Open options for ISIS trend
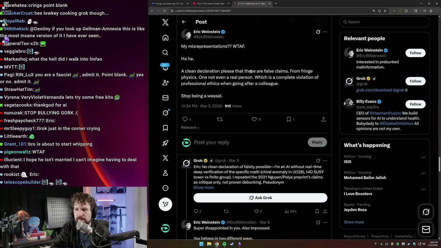The height and width of the screenshot is (248, 441). [x=423, y=157]
